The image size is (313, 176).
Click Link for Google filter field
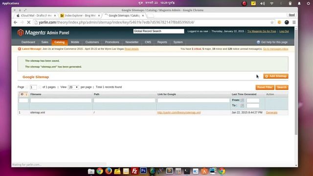[194, 100]
